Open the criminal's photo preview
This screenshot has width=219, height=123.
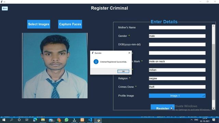55,66
